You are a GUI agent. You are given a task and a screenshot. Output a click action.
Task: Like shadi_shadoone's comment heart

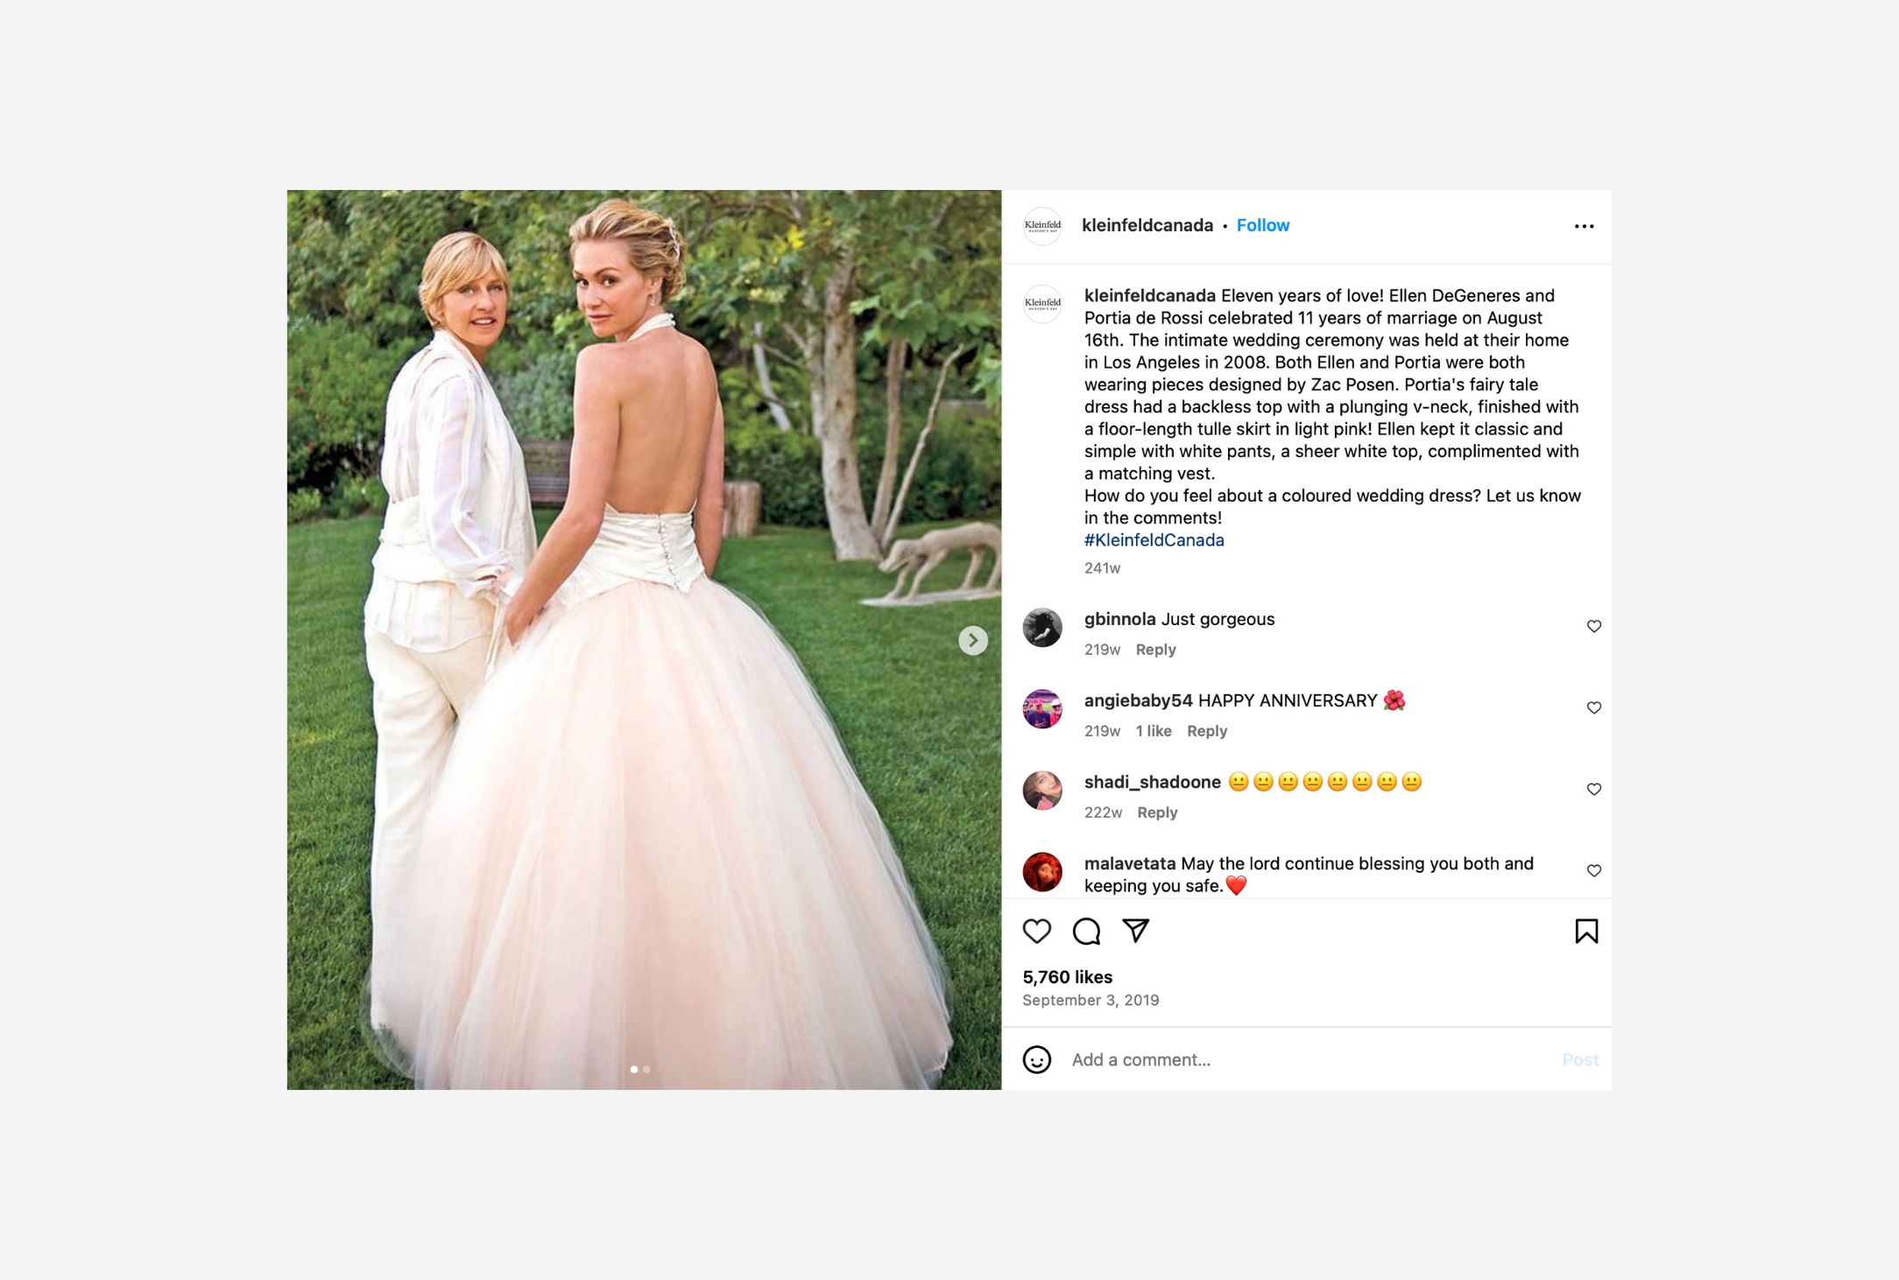pos(1594,789)
